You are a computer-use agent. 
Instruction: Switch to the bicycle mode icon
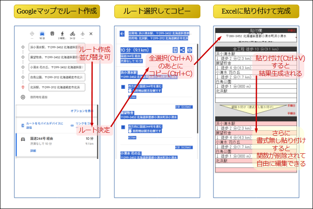[73, 34]
